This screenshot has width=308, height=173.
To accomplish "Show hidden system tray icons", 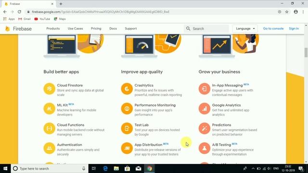I will pyautogui.click(x=253, y=169).
